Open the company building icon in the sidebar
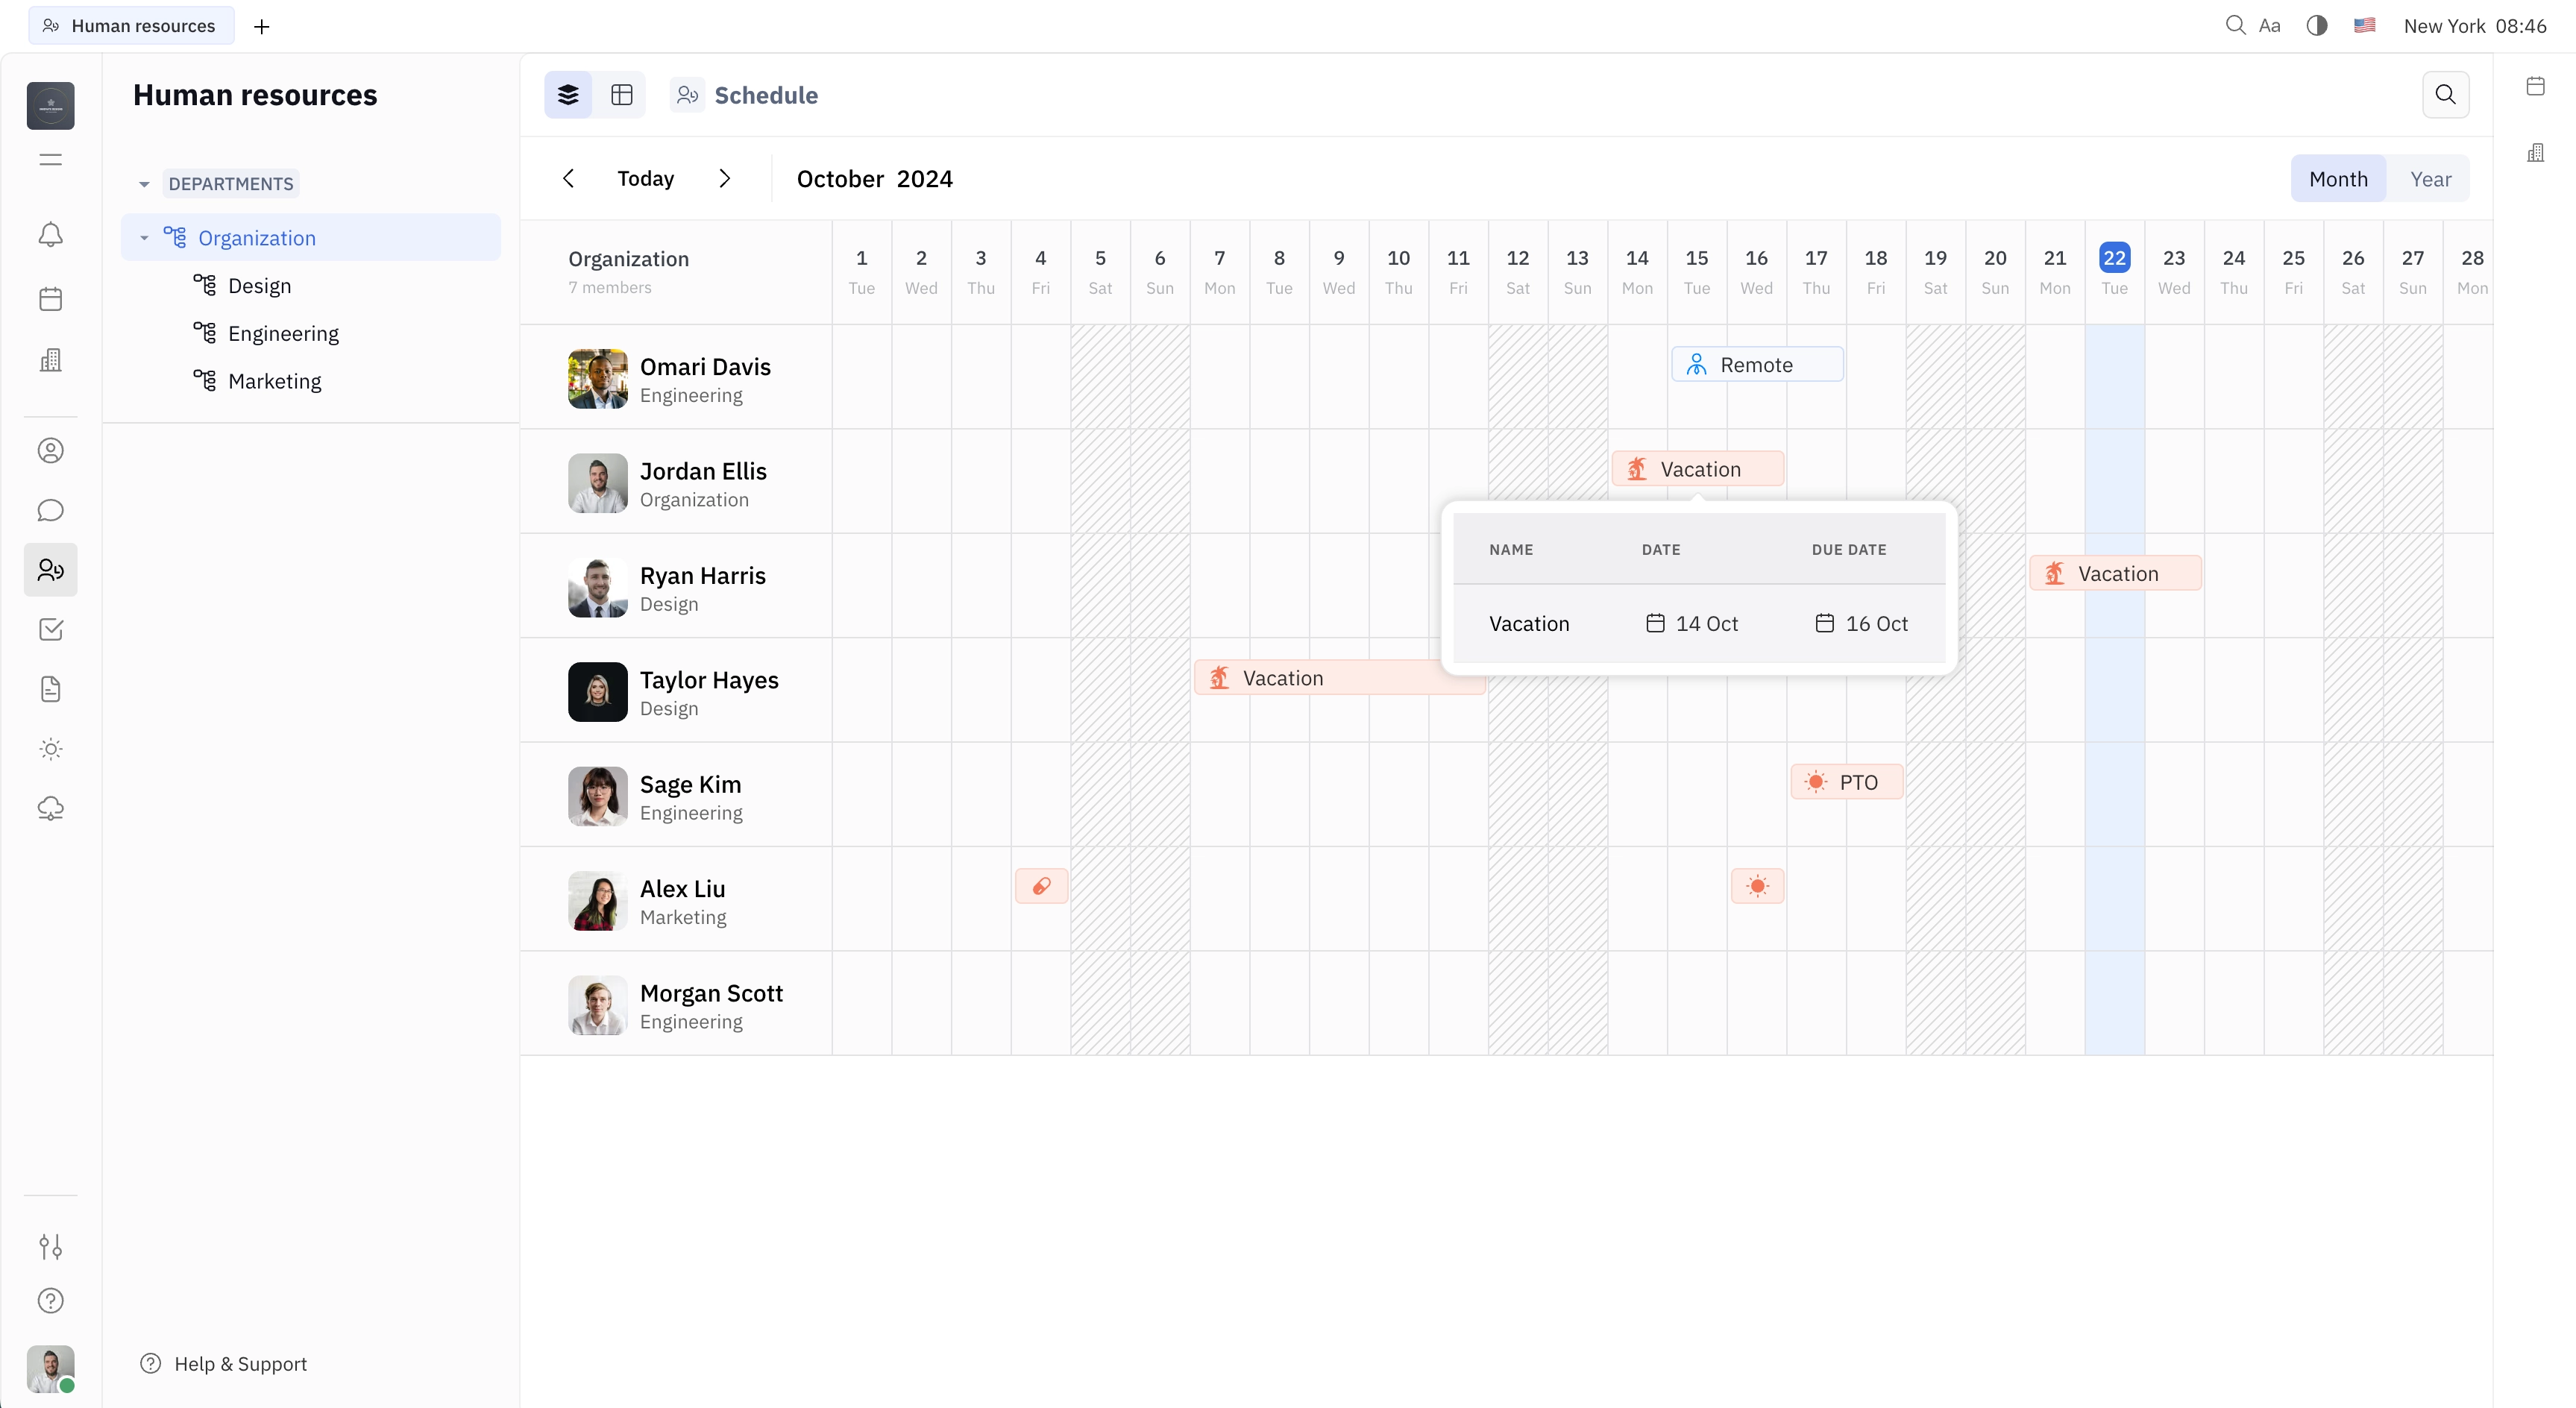 (50, 360)
